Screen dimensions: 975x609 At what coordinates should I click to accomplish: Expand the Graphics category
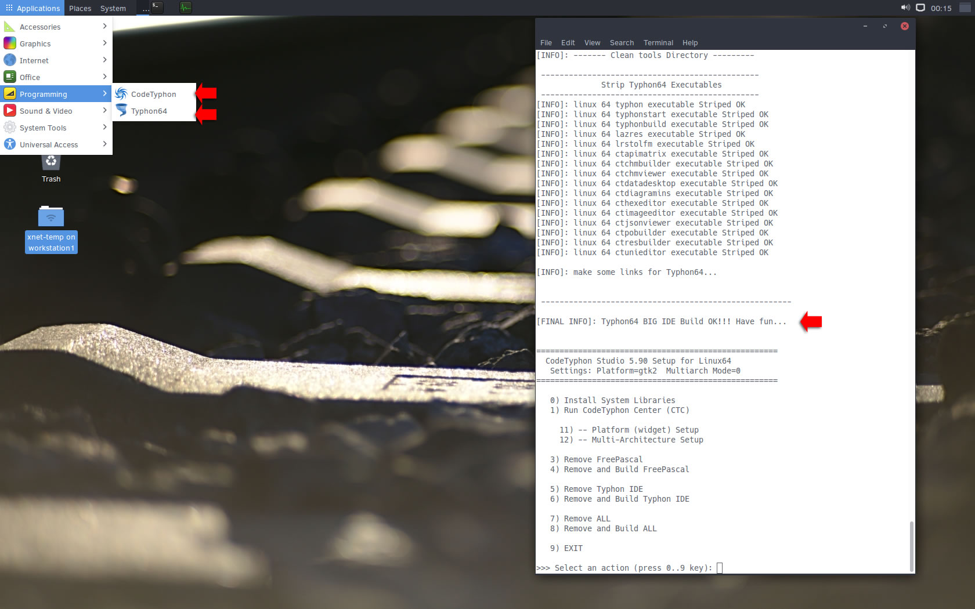tap(56, 43)
